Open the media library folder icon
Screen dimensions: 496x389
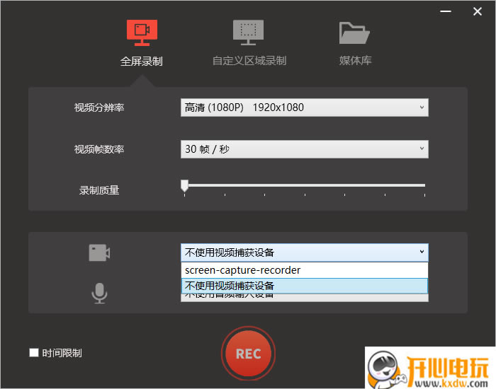354,33
